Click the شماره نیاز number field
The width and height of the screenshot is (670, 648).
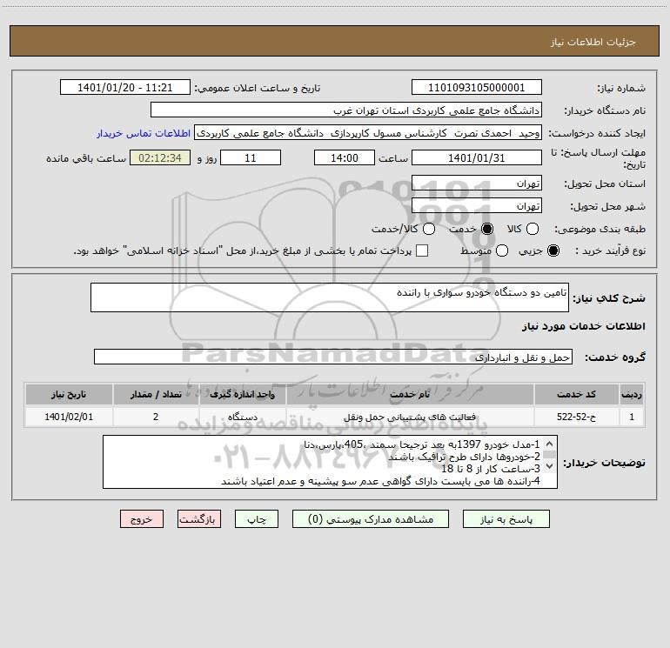[477, 87]
